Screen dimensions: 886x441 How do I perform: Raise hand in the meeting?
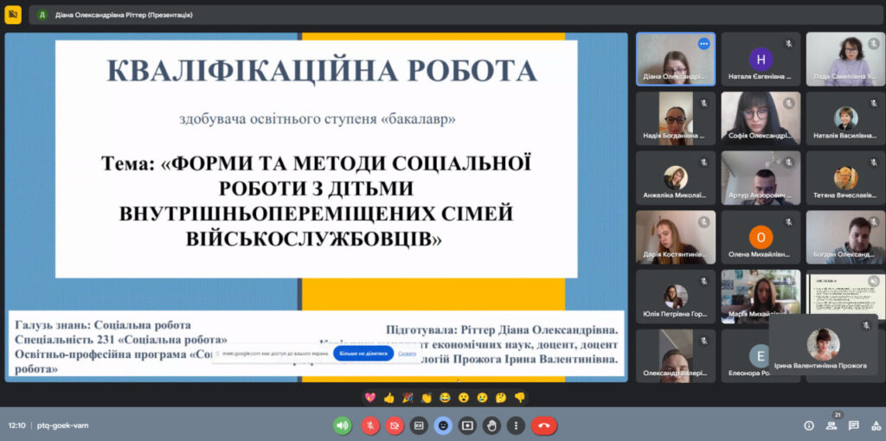coord(491,425)
